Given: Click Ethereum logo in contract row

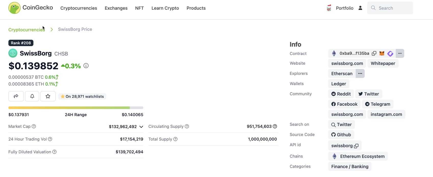Looking at the screenshot, I should 334,53.
